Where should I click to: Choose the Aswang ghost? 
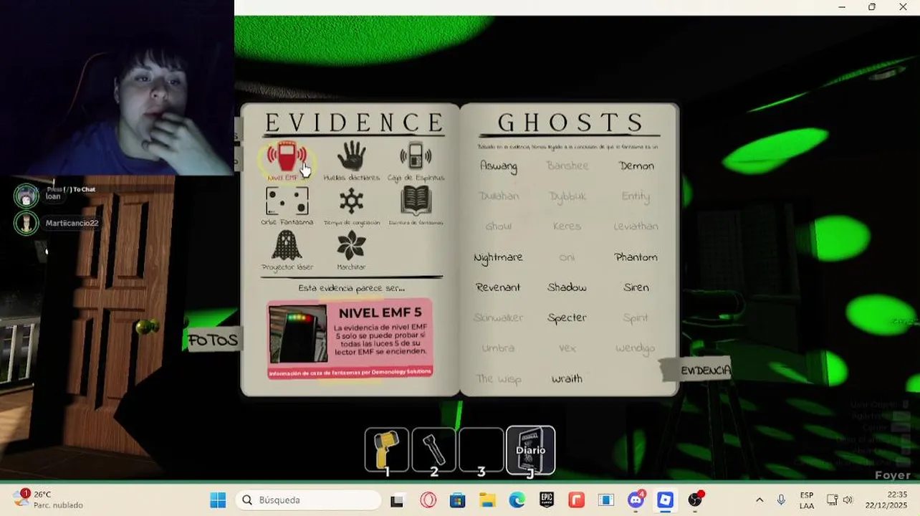tap(499, 166)
